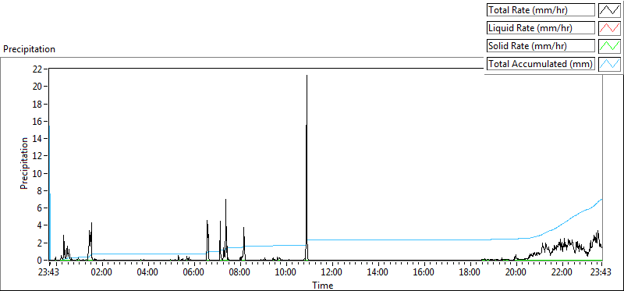This screenshot has height=291, width=624.
Task: Click the vertical Precipitation axis title
Action: [x=24, y=163]
